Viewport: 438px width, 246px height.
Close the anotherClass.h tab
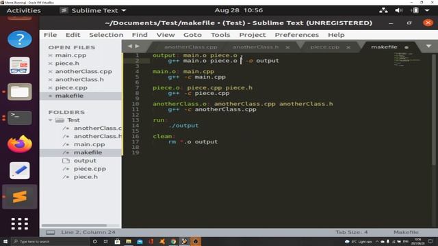point(287,47)
